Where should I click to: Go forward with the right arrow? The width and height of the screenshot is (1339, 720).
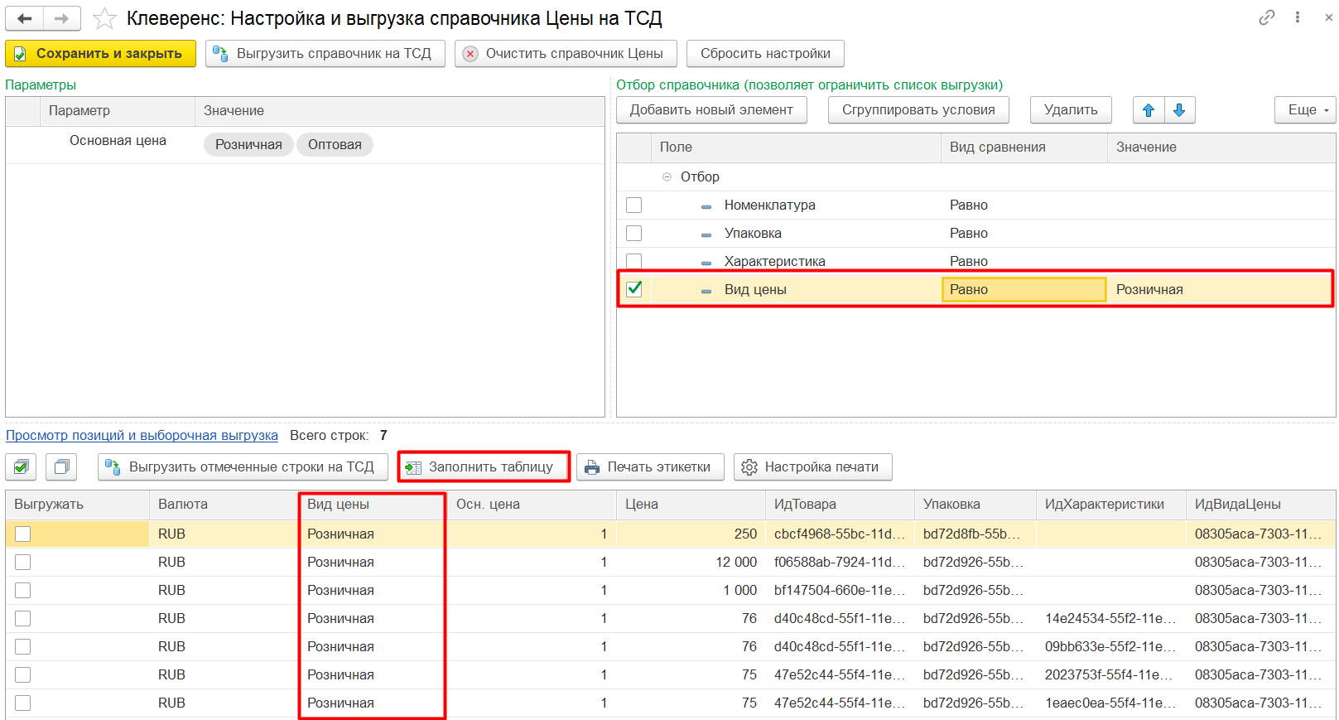(x=62, y=18)
